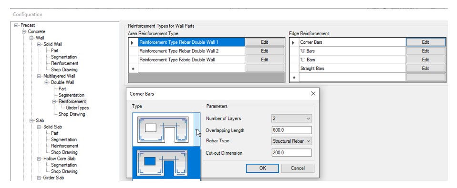Close the Corner Bars dialog

[313, 94]
